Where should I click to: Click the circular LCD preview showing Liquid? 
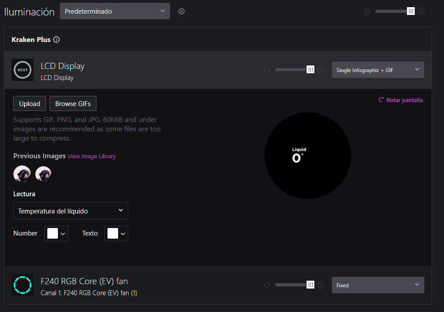(x=308, y=156)
